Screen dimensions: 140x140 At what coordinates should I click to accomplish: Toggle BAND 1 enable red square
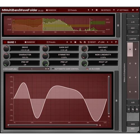[x=5, y=42]
